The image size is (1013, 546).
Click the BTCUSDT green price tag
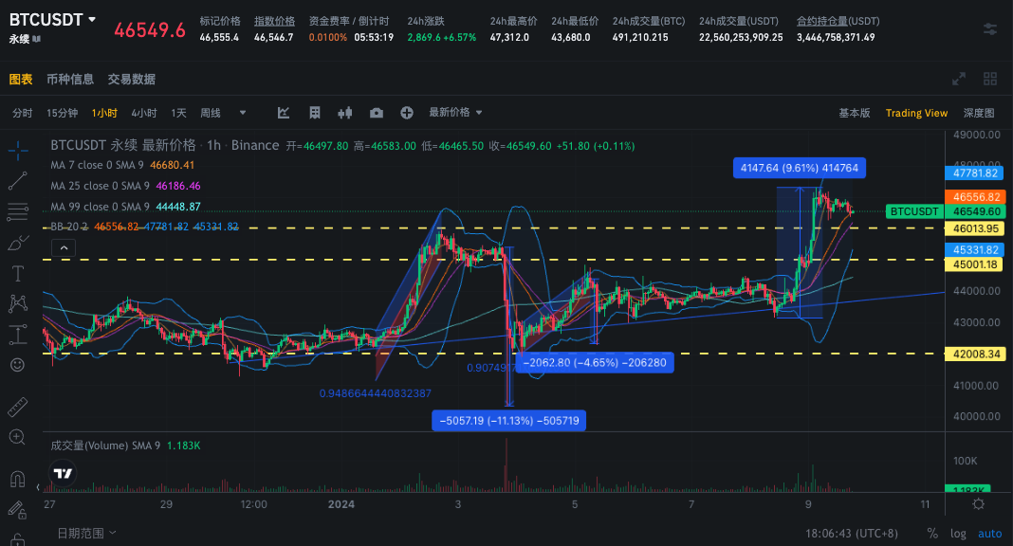[914, 211]
